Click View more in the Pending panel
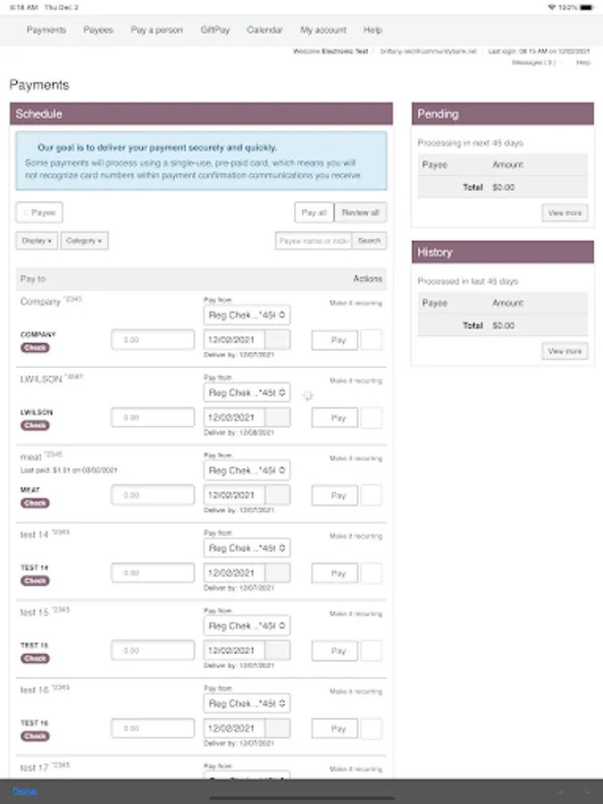 pos(565,214)
